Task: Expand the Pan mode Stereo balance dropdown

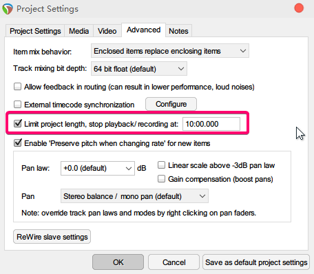Action: coord(134,196)
